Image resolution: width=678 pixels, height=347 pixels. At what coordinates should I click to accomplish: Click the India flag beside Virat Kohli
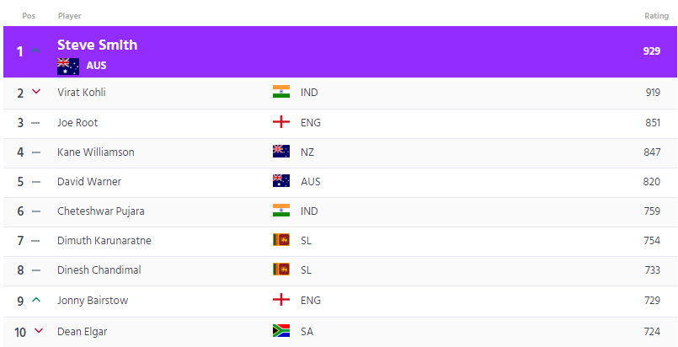(281, 92)
